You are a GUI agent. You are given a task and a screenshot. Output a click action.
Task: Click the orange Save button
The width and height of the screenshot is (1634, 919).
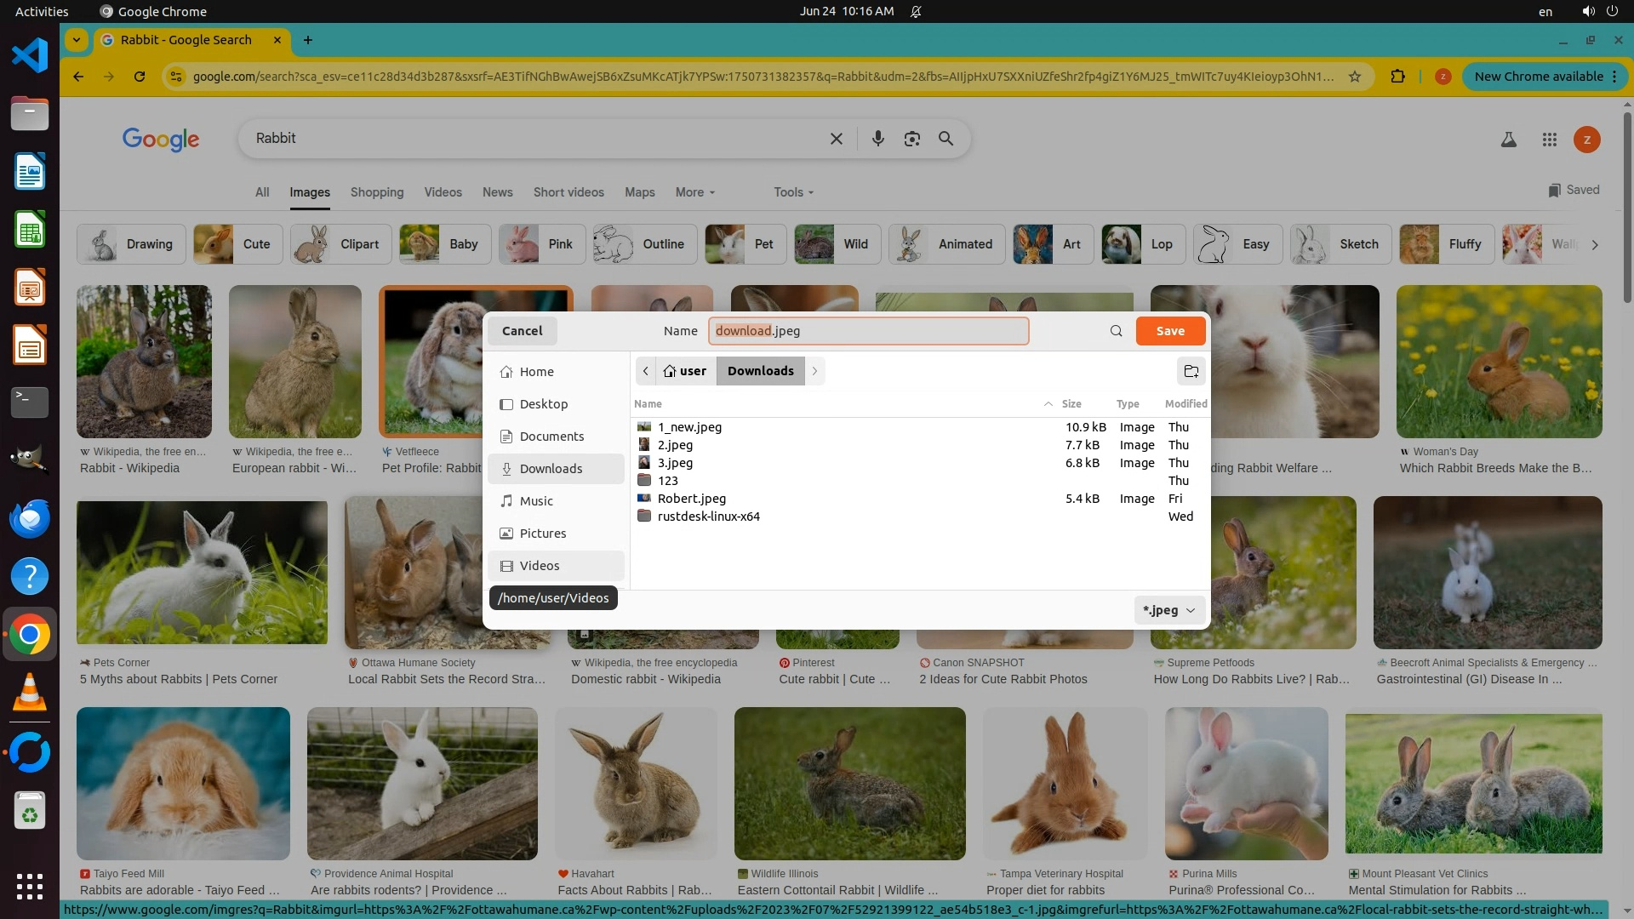pos(1169,331)
